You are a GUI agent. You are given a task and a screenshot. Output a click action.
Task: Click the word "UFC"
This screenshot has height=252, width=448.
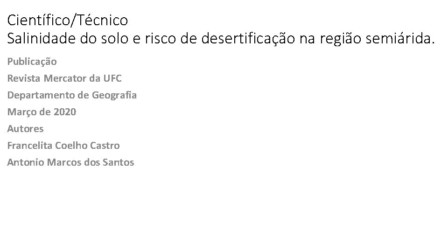coord(112,78)
